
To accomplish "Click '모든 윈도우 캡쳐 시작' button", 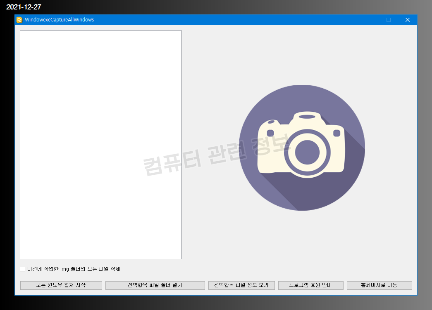I will click(61, 285).
